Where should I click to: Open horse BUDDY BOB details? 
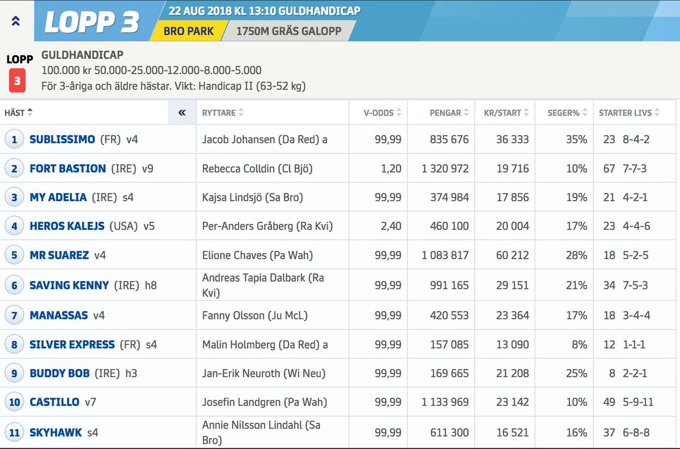point(59,373)
